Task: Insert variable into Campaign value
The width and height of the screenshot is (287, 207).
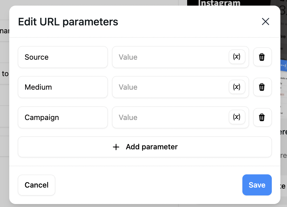Action: click(x=237, y=117)
